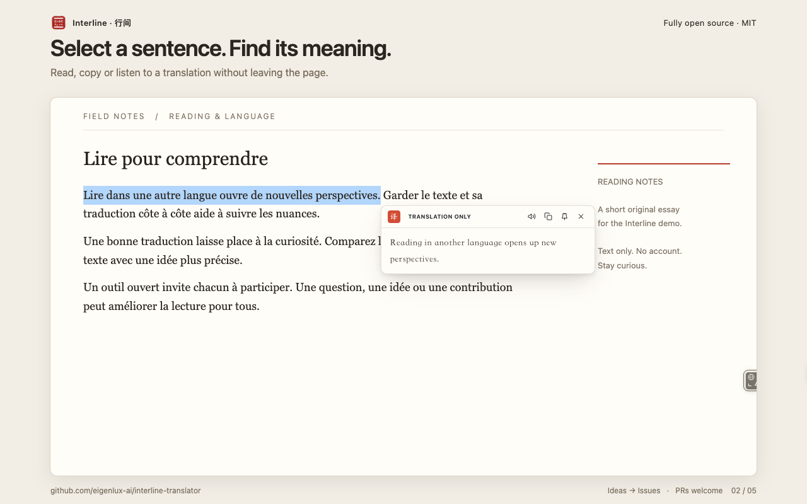The image size is (807, 504).
Task: Click the Interline red logo icon
Action: pyautogui.click(x=59, y=23)
